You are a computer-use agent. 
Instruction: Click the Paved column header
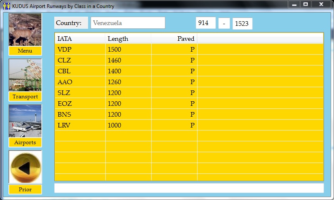click(x=174, y=39)
